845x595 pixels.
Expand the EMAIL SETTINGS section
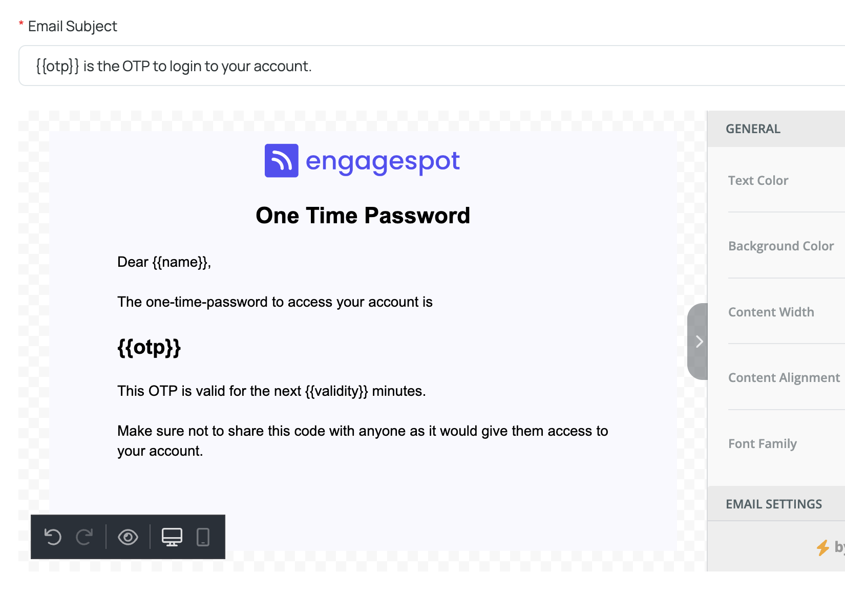776,504
